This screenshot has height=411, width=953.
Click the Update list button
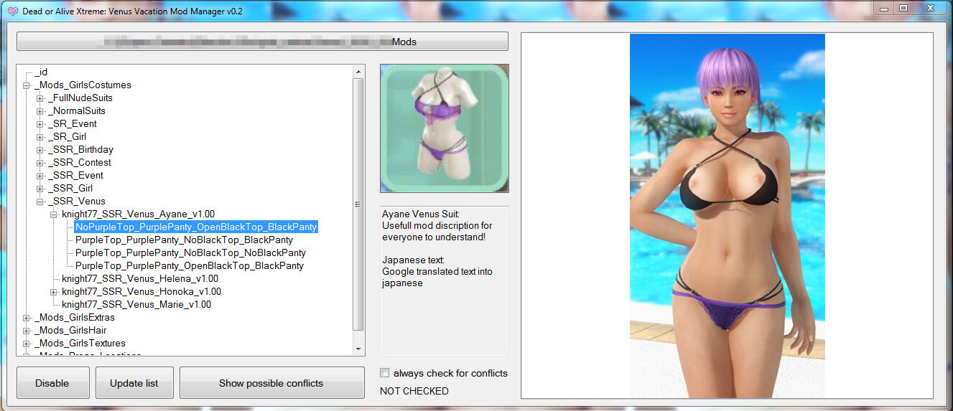point(134,383)
